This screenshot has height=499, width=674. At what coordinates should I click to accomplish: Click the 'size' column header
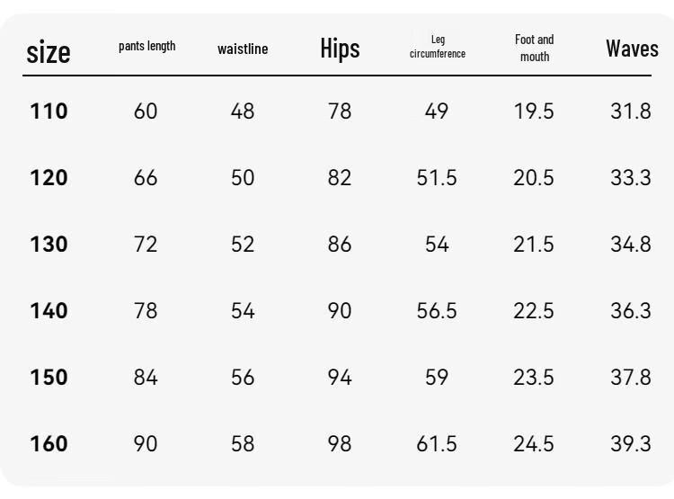pos(49,52)
